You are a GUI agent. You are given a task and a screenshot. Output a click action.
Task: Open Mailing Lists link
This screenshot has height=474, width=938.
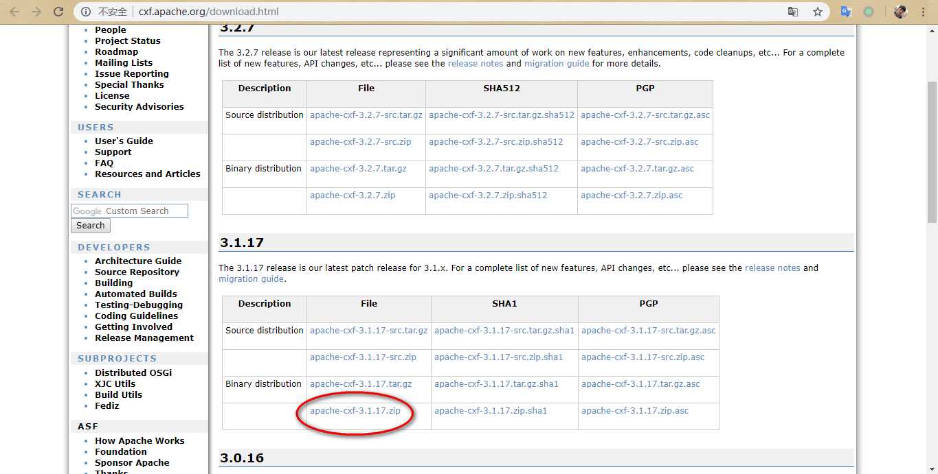pyautogui.click(x=124, y=62)
